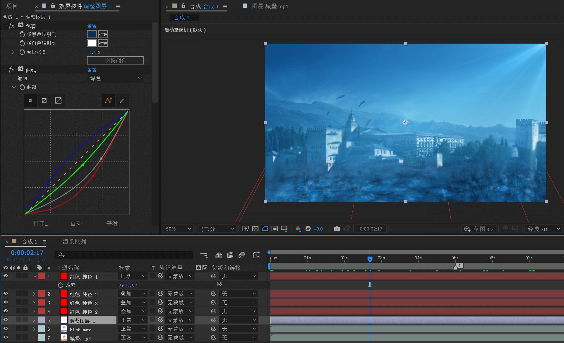Toggle 草图 3D draft mode
This screenshot has height=343, width=564.
point(479,229)
